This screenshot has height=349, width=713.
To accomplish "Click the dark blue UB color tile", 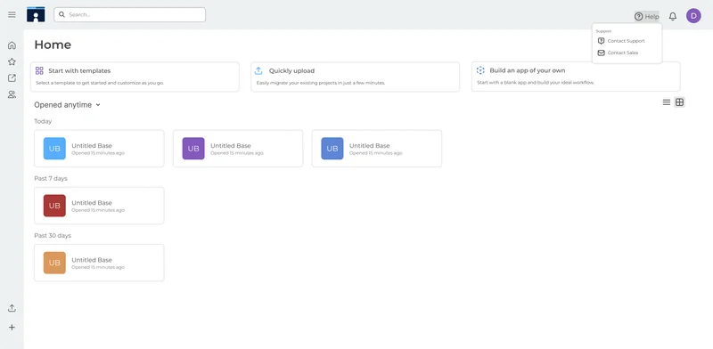I will click(332, 149).
